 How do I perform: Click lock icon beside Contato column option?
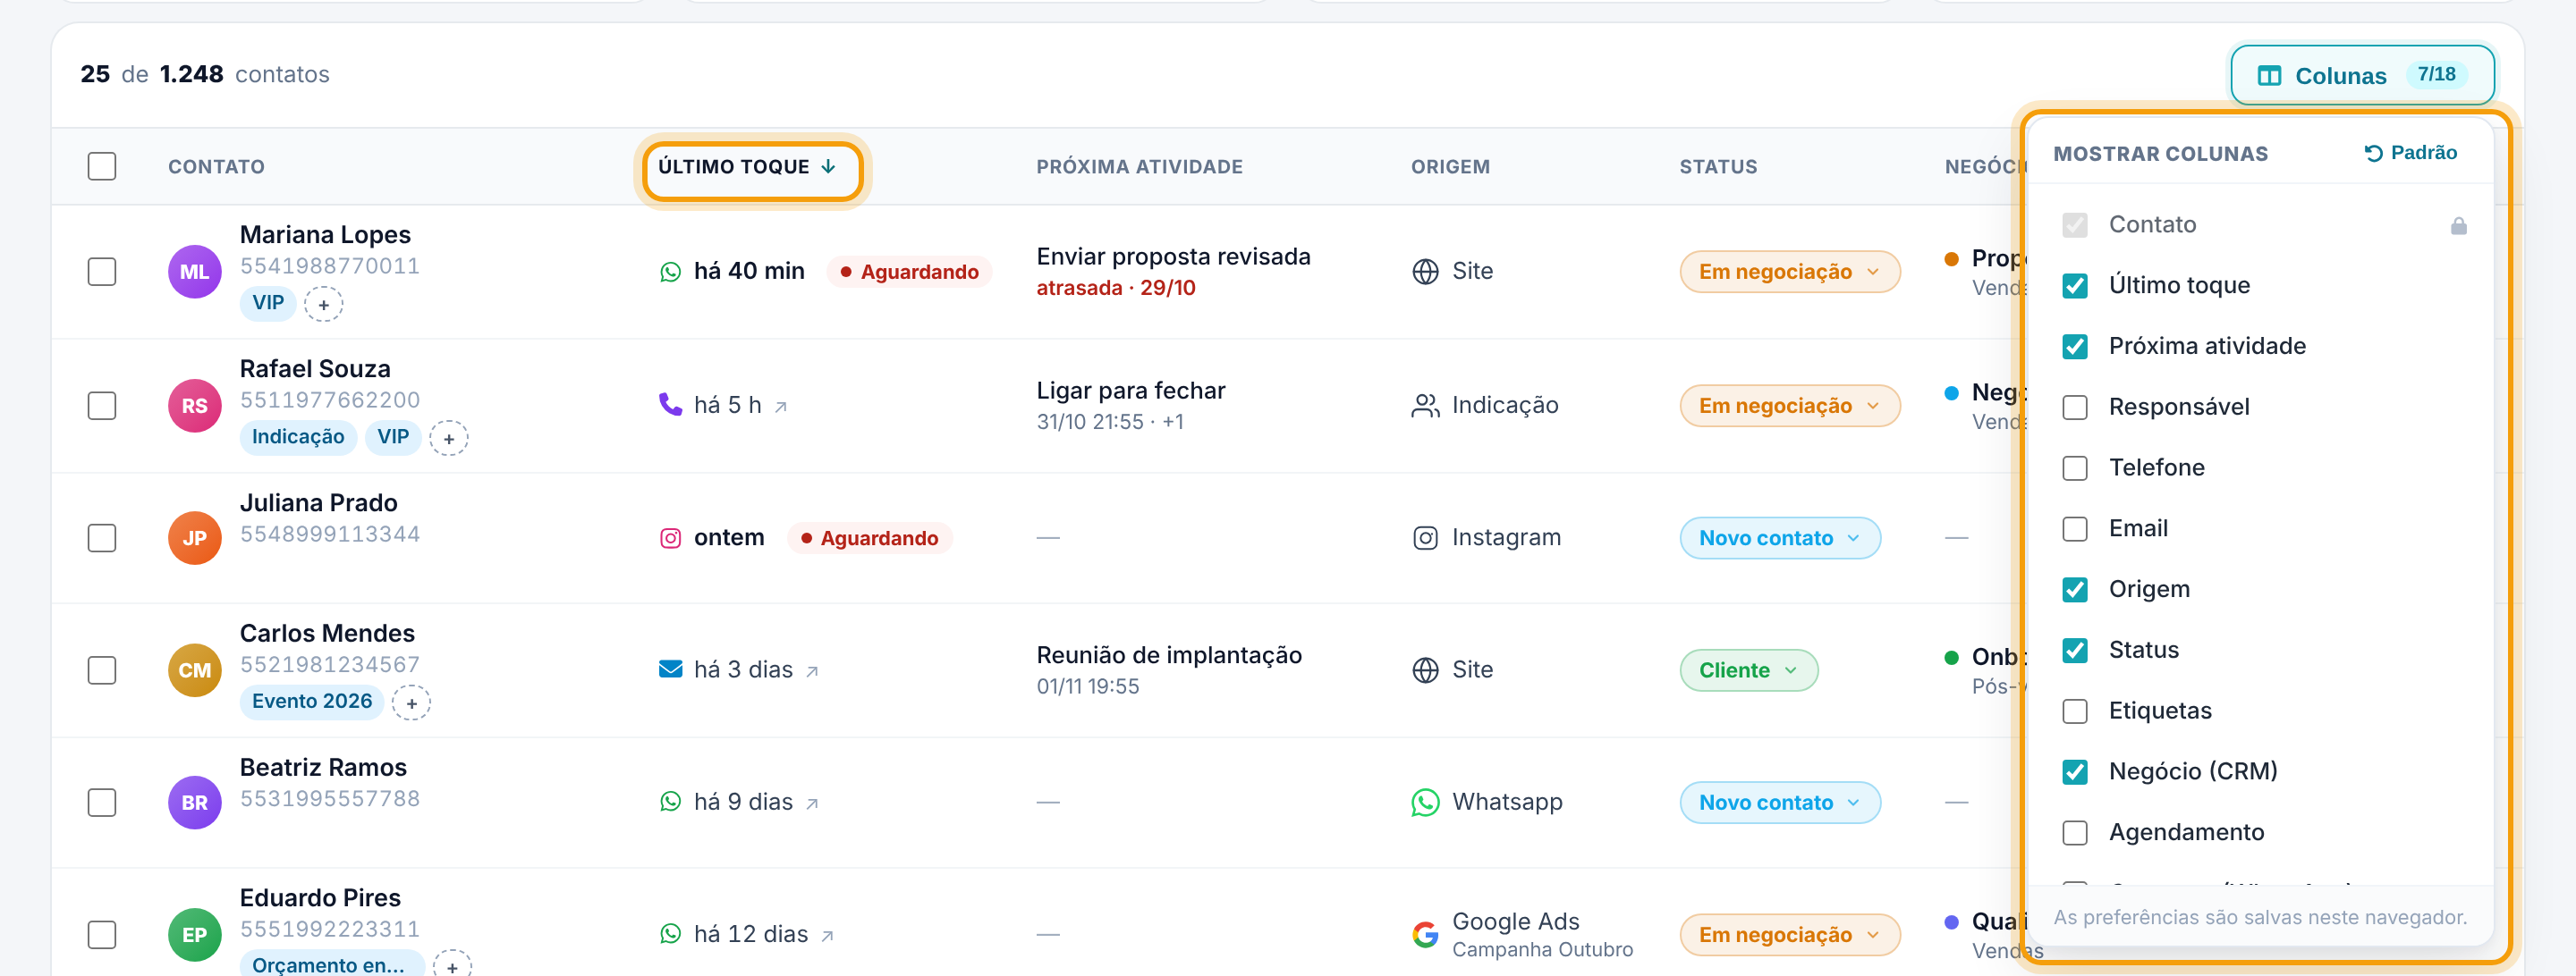[2458, 226]
